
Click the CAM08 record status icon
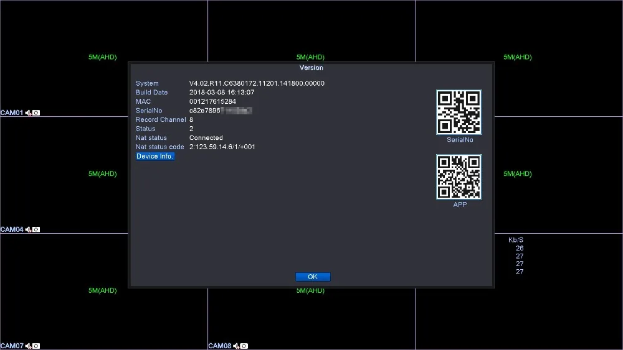244,346
